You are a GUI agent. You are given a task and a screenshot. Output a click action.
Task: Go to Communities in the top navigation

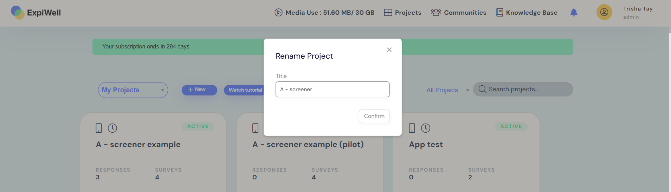(x=459, y=13)
